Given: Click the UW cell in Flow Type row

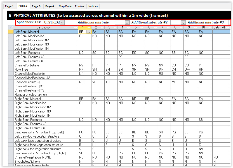Looking at the screenshot, I should pyautogui.click(x=191, y=69).
